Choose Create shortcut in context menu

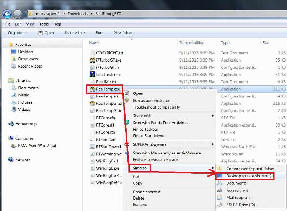(147, 192)
